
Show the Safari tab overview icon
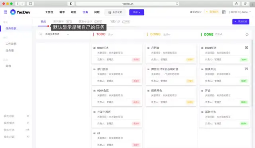click(245, 4)
